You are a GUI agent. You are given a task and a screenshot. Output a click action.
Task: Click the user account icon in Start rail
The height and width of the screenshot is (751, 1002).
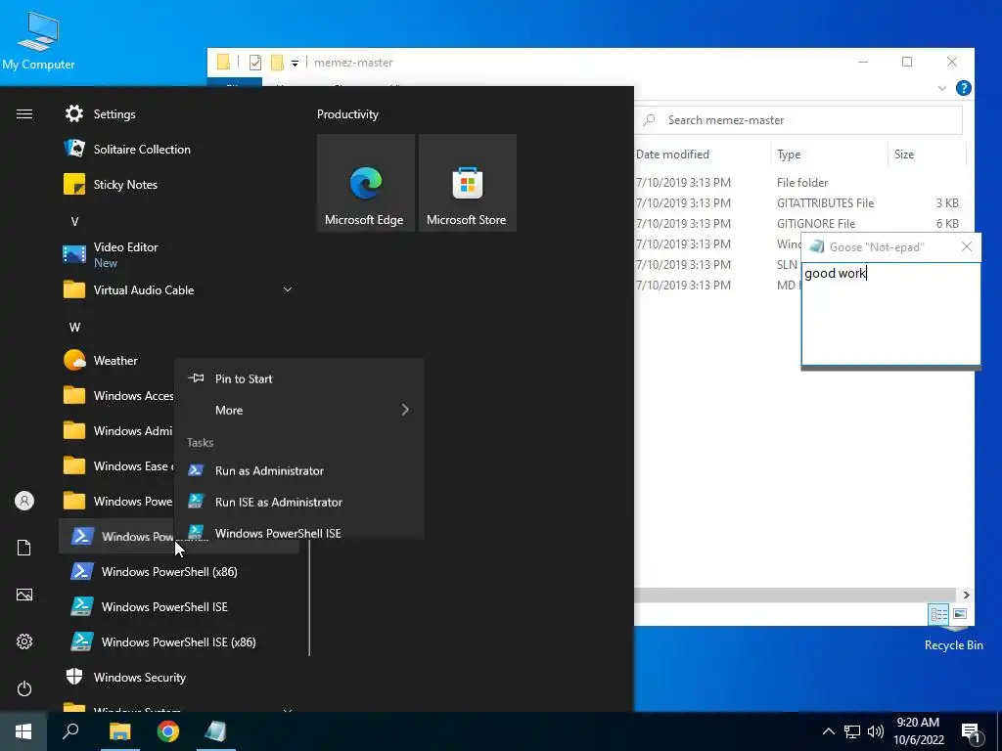tap(24, 501)
